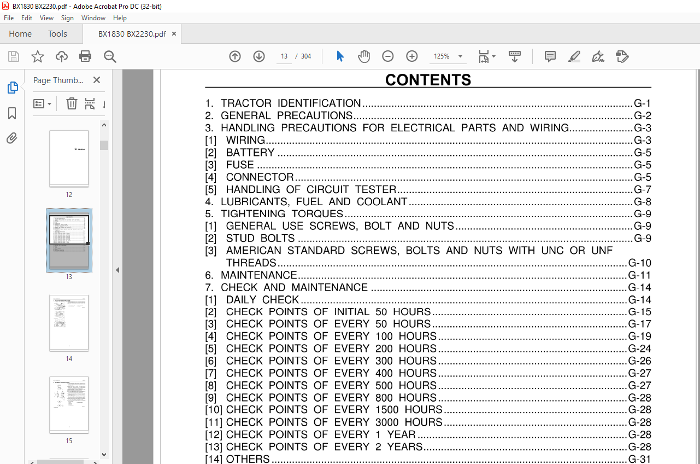This screenshot has width=700, height=464.
Task: Open the Window menu
Action: [x=93, y=18]
